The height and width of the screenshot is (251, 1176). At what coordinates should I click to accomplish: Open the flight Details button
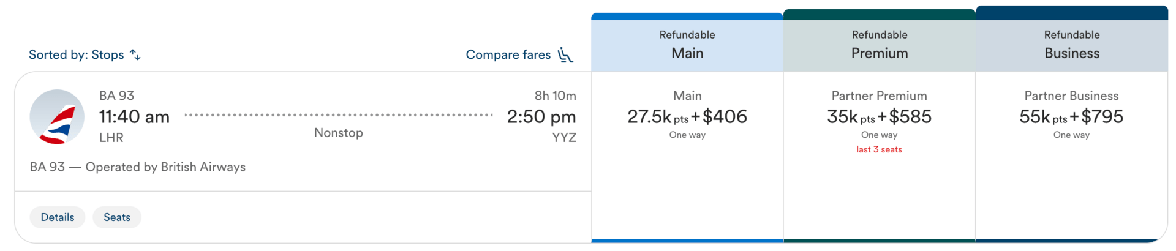(58, 217)
